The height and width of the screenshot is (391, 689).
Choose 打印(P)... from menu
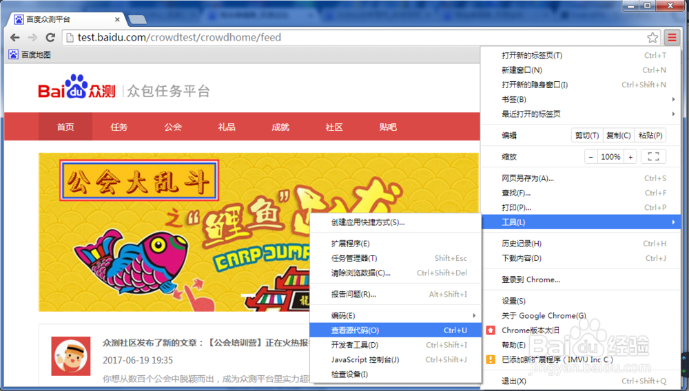point(581,208)
